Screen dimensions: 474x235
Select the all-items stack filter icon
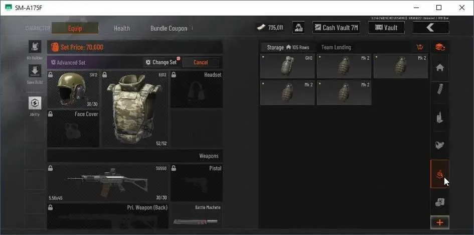[439, 47]
